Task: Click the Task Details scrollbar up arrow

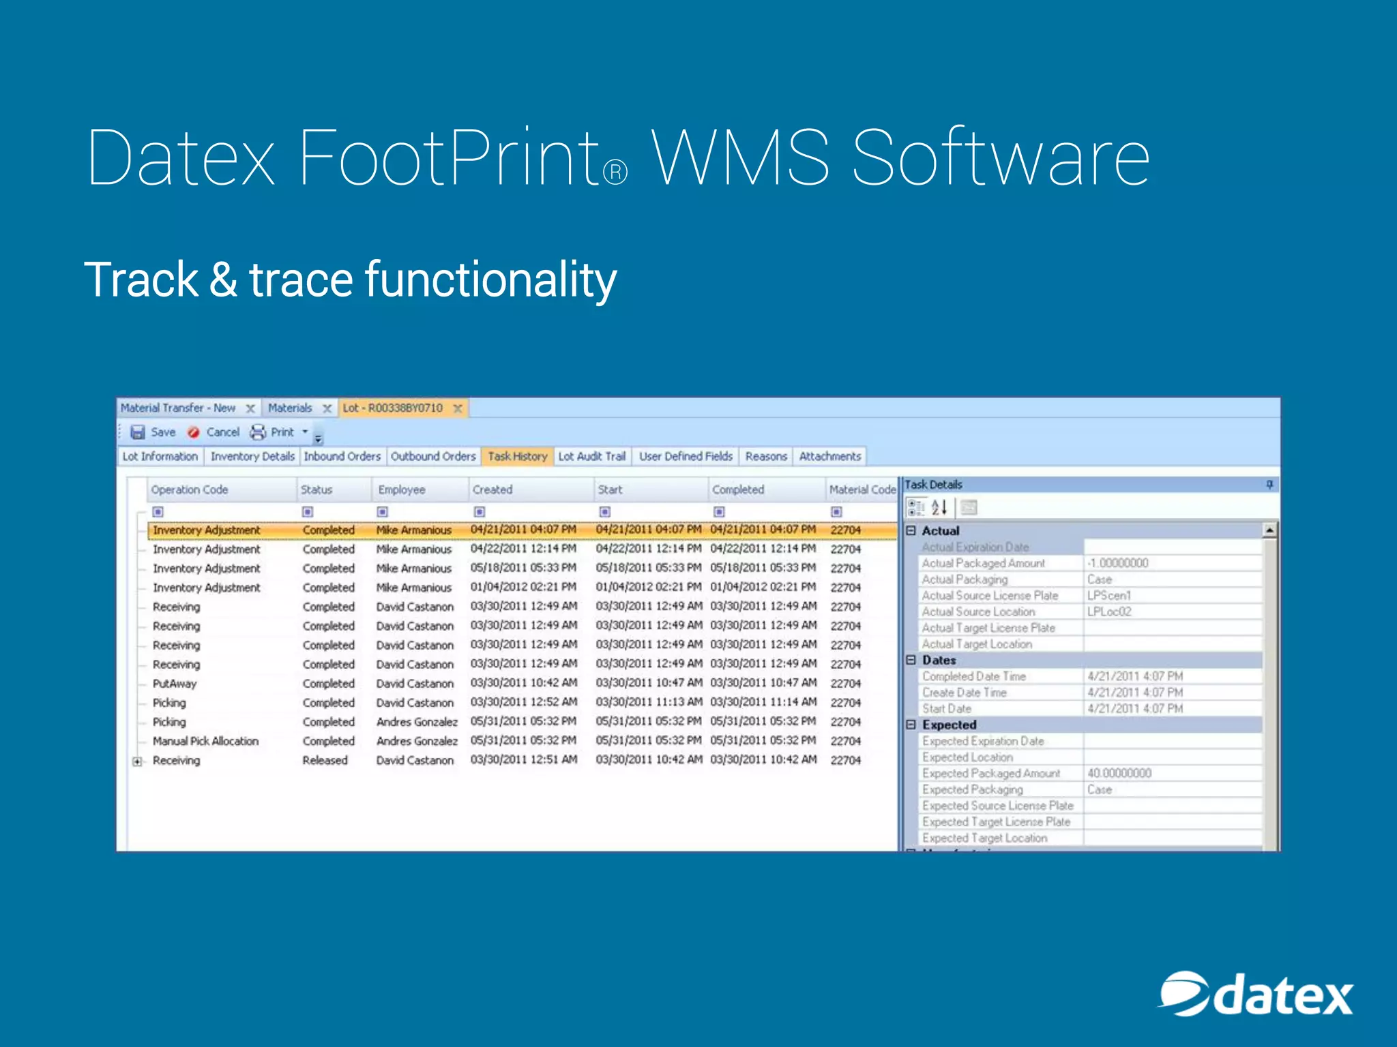Action: tap(1269, 530)
